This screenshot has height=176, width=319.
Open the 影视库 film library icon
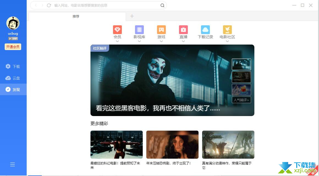[139, 30]
